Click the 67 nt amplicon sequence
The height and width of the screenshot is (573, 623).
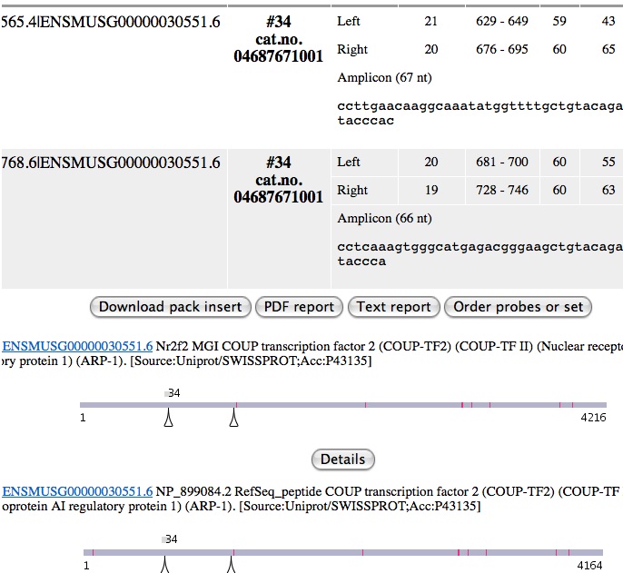pyautogui.click(x=479, y=114)
